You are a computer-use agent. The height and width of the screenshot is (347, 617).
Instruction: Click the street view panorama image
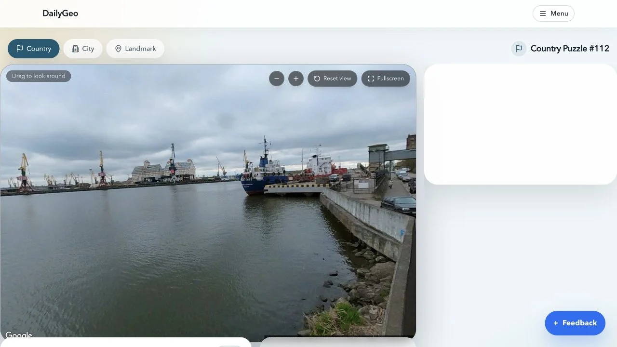click(x=208, y=202)
